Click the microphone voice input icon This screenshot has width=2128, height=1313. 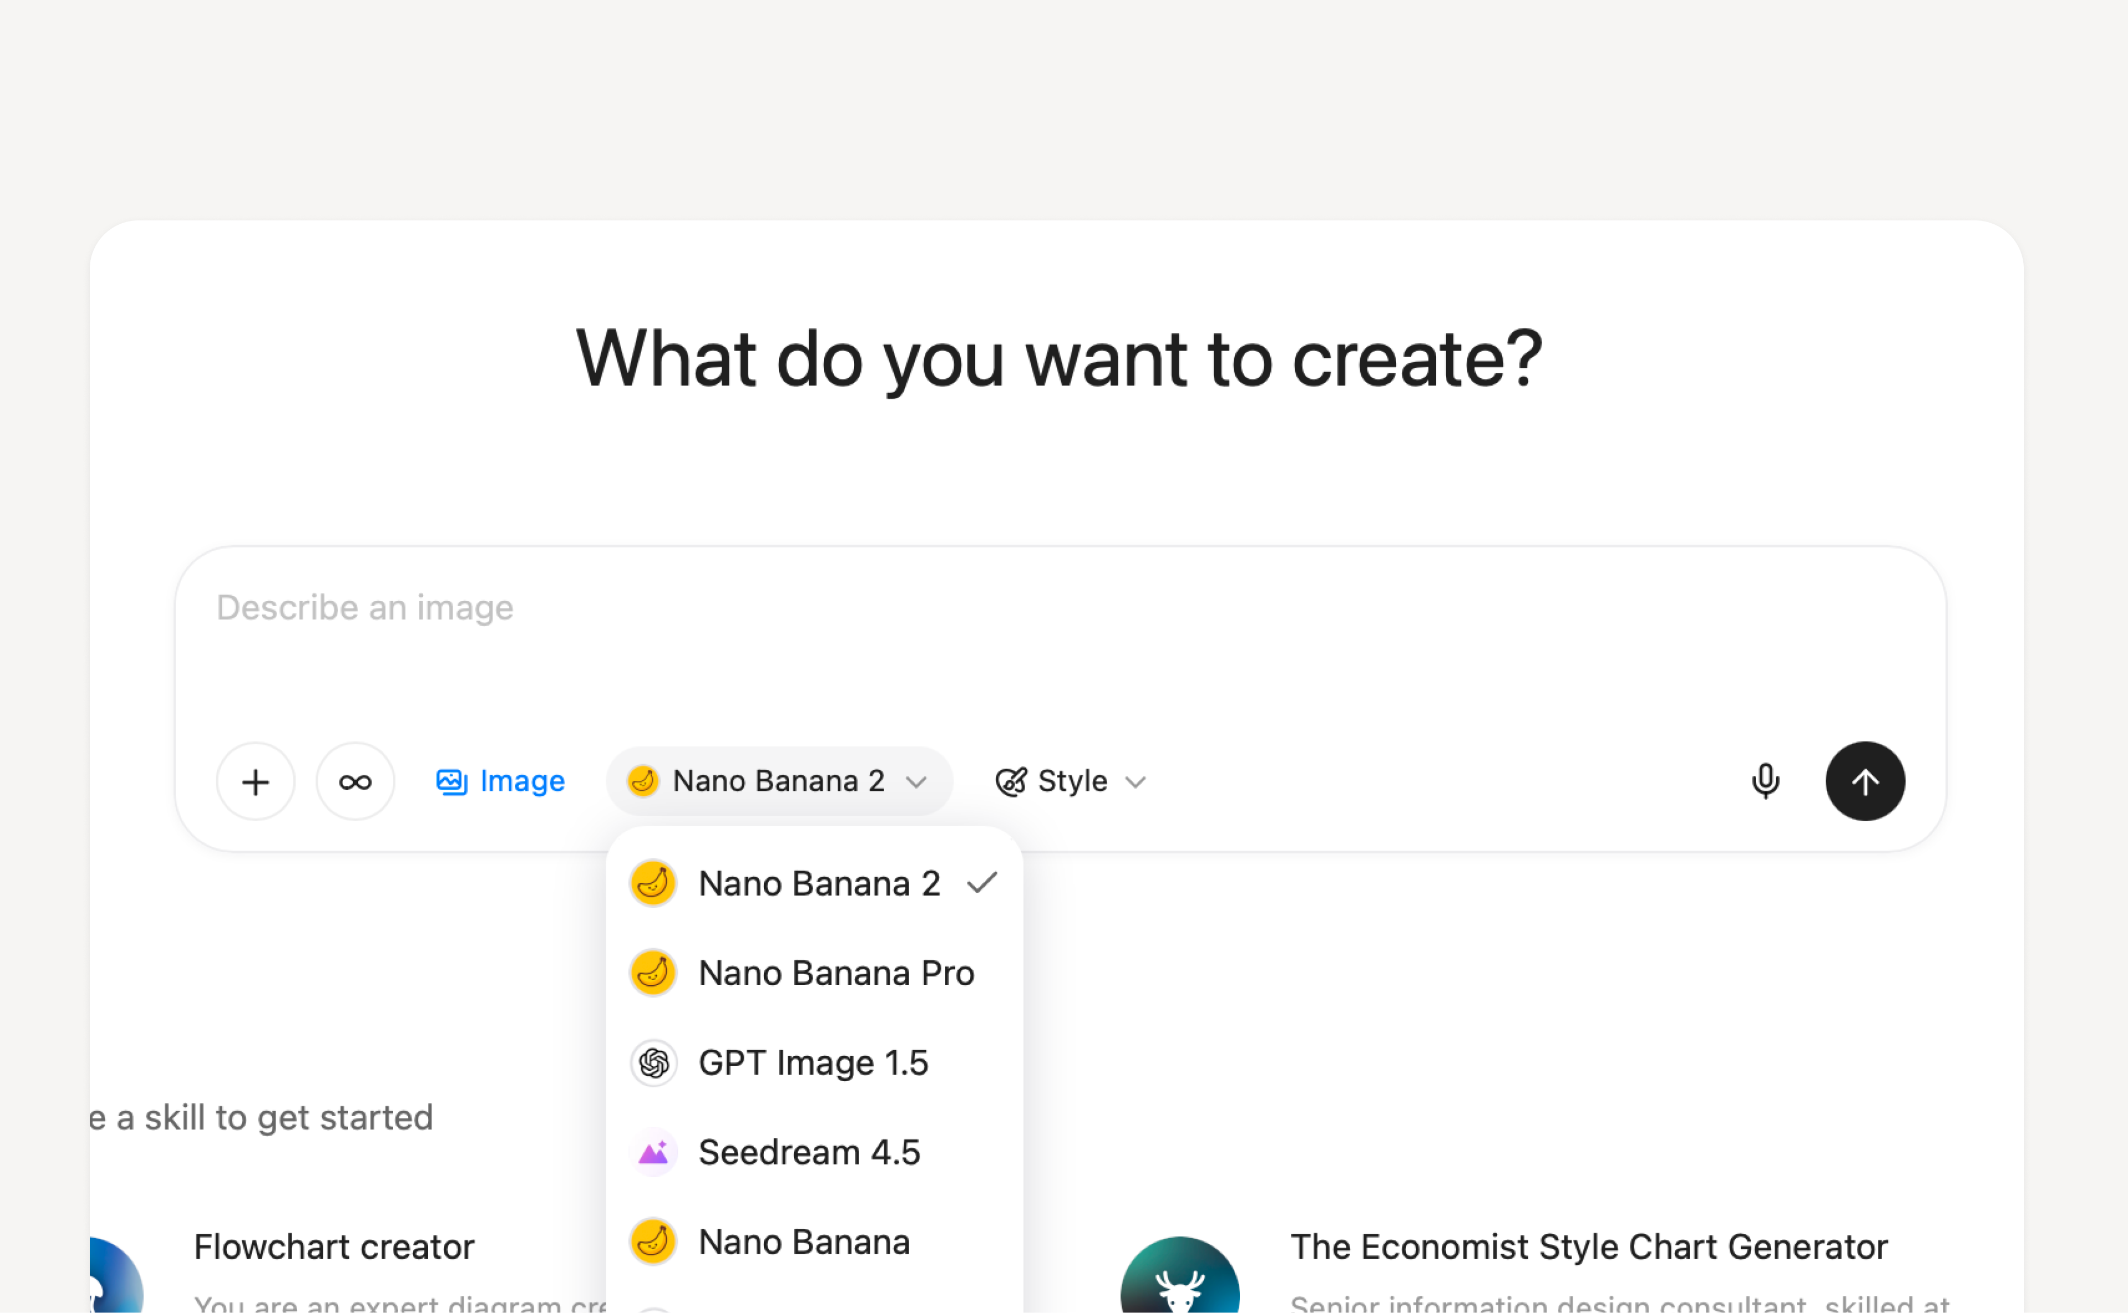[x=1765, y=781]
